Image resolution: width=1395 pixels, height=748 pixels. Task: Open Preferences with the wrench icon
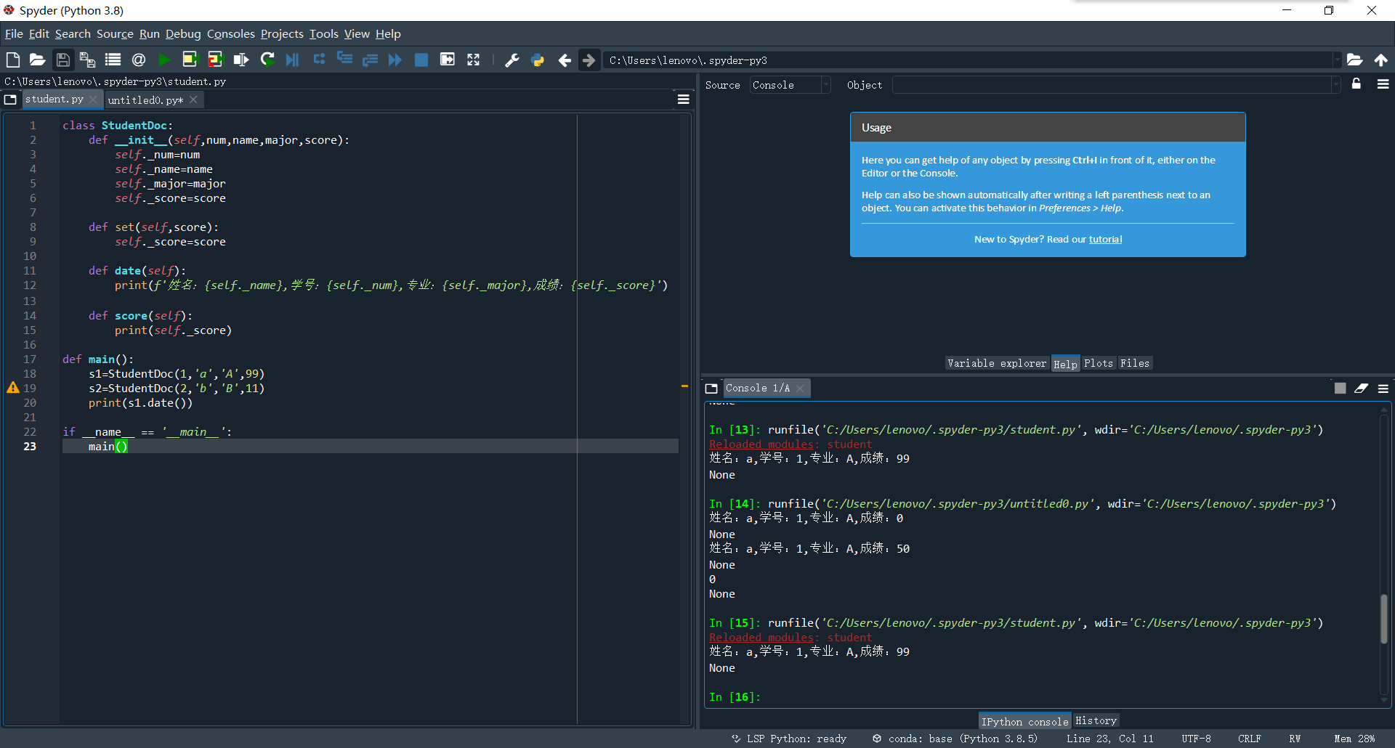(x=511, y=60)
